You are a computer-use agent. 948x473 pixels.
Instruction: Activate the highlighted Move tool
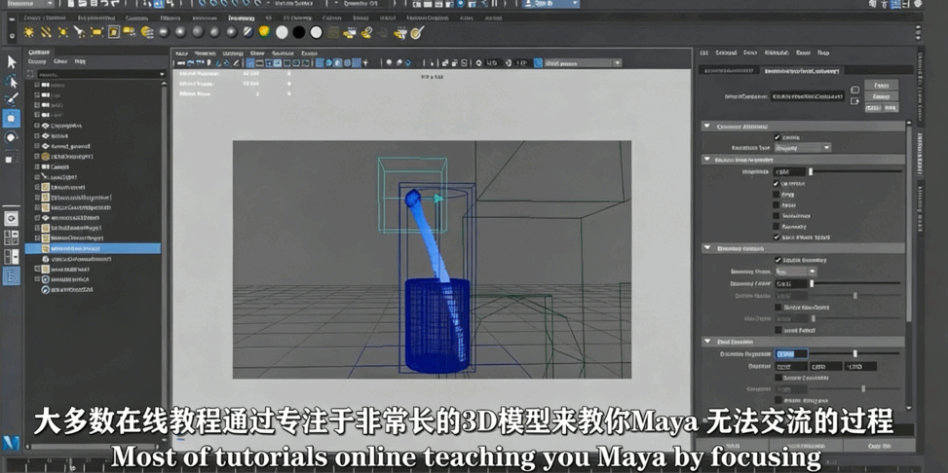[x=12, y=119]
